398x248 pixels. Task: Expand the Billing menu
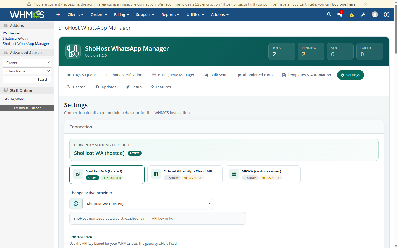[121, 15]
